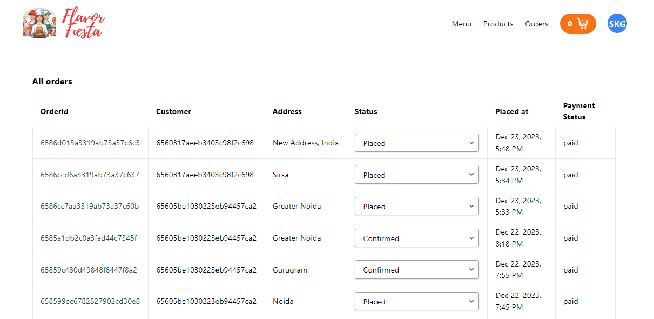Screen dimensions: 654x319
Task: Click the Customer column header
Action: (173, 111)
